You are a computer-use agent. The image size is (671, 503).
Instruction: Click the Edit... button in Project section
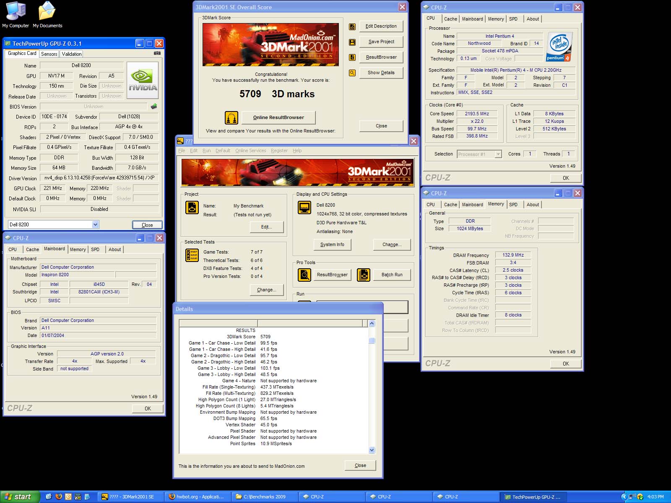(267, 227)
